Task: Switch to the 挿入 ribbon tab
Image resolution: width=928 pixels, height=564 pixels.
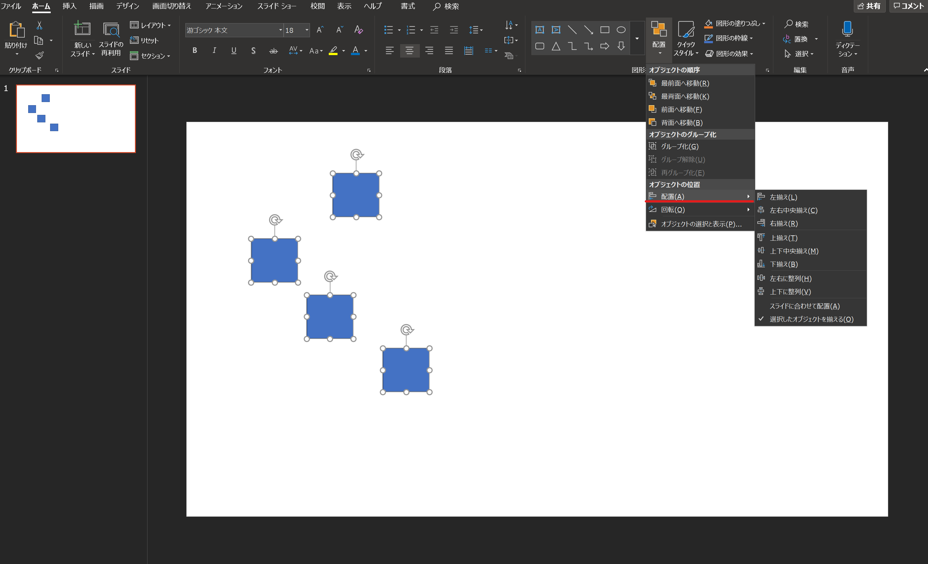Action: point(69,6)
